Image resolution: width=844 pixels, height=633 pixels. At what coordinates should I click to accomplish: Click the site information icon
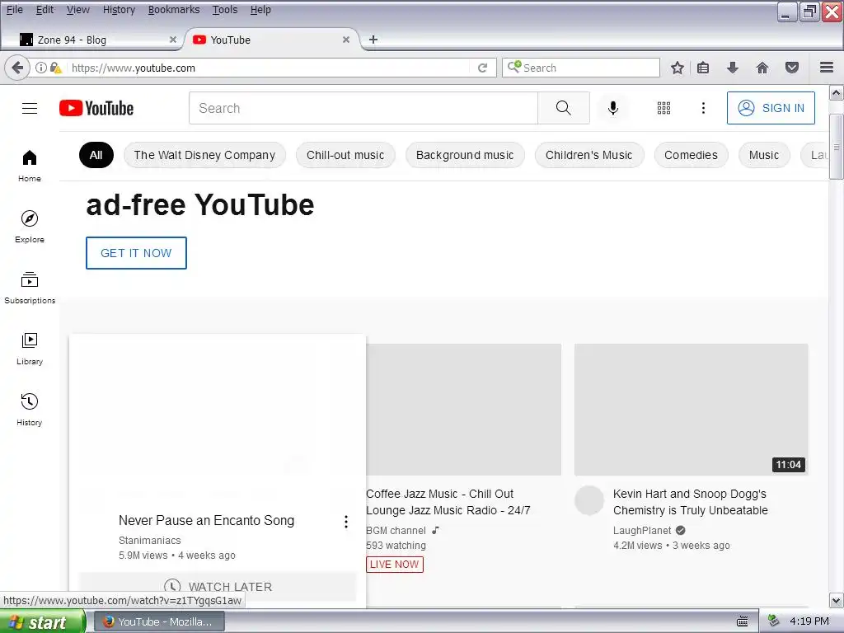click(x=41, y=68)
